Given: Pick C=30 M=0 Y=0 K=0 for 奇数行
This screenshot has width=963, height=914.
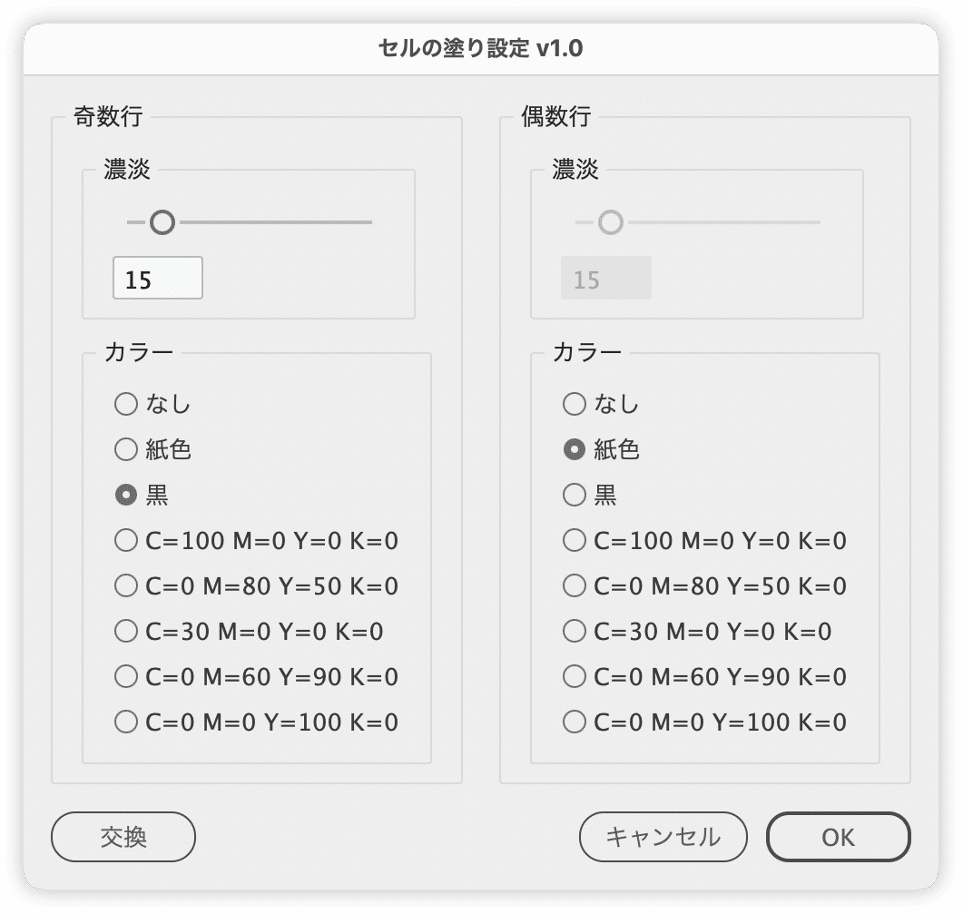Looking at the screenshot, I should (125, 632).
